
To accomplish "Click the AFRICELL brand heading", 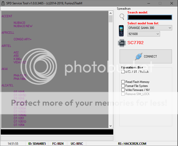I will point(8,33).
